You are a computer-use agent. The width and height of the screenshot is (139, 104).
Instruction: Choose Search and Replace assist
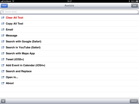pyautogui.click(x=69, y=71)
